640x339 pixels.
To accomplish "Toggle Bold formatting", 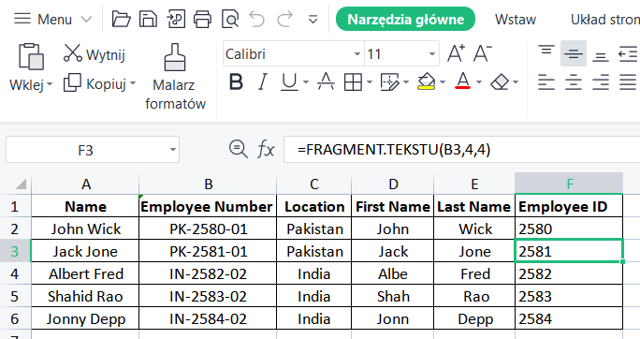I will (x=236, y=82).
